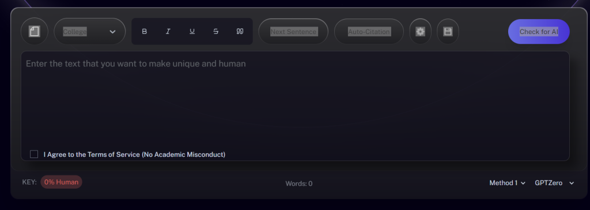Insert a block quote
590x210 pixels.
point(240,31)
